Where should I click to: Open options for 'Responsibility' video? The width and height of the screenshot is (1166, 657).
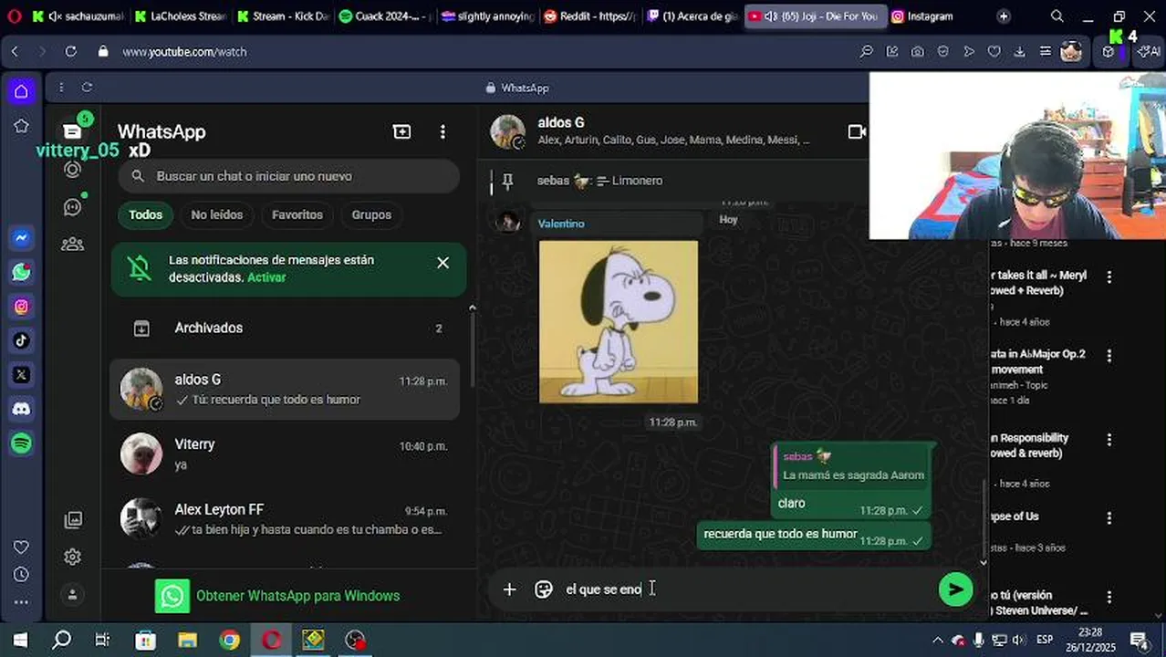[1109, 440]
